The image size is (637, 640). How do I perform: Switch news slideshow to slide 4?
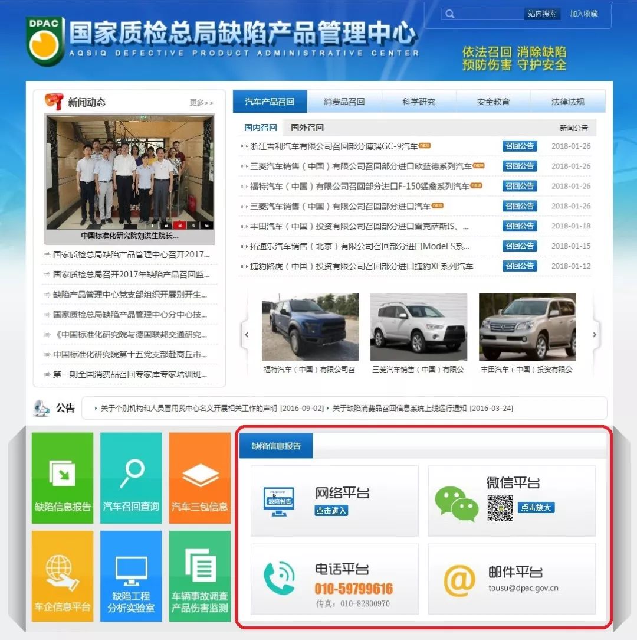(193, 225)
